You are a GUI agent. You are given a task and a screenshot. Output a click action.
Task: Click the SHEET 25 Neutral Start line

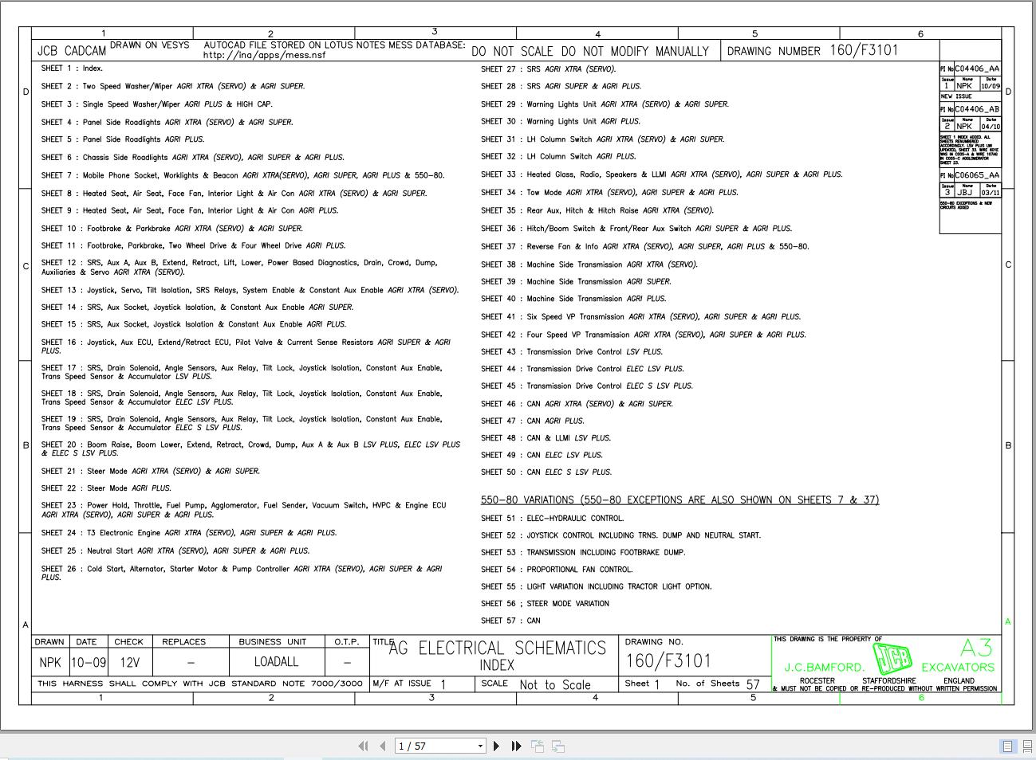175,551
